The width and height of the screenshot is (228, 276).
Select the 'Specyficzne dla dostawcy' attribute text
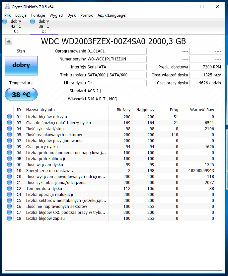pos(49,171)
